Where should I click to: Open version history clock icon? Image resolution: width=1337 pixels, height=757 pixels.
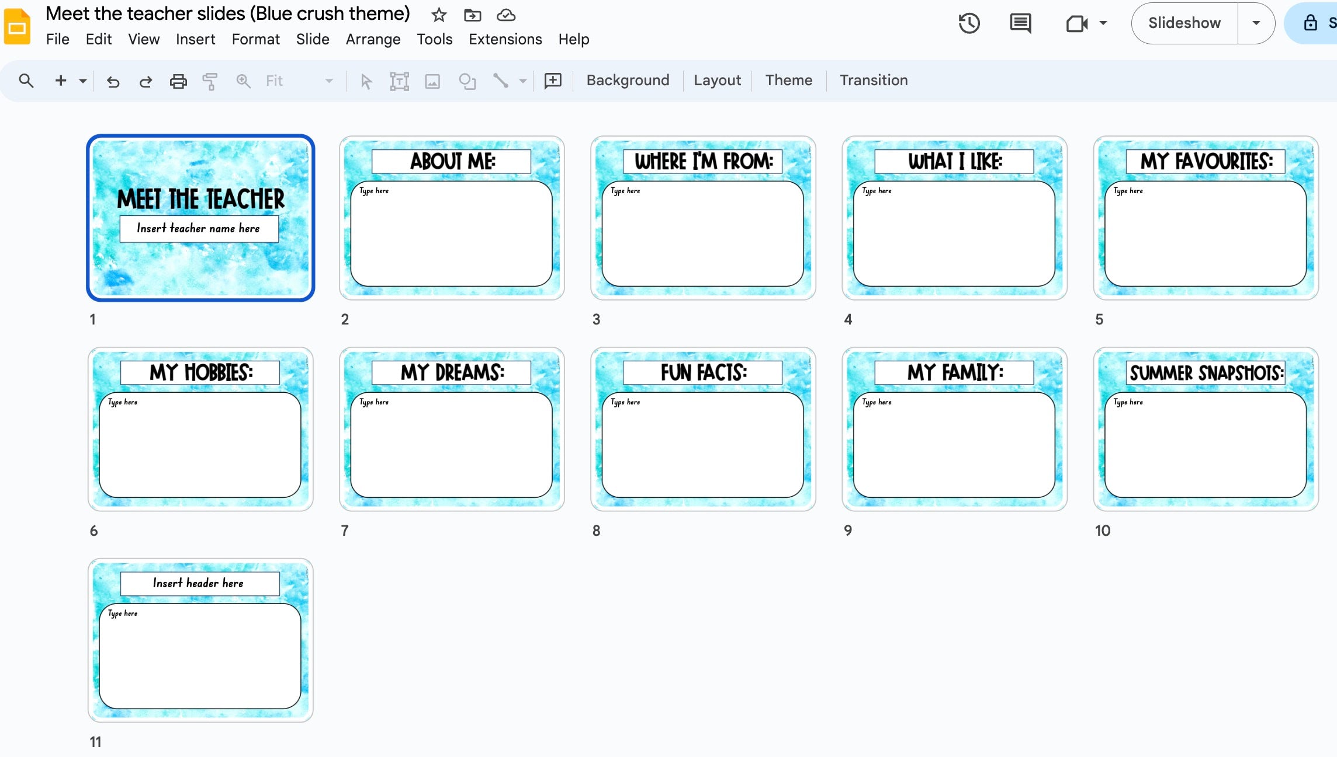969,23
